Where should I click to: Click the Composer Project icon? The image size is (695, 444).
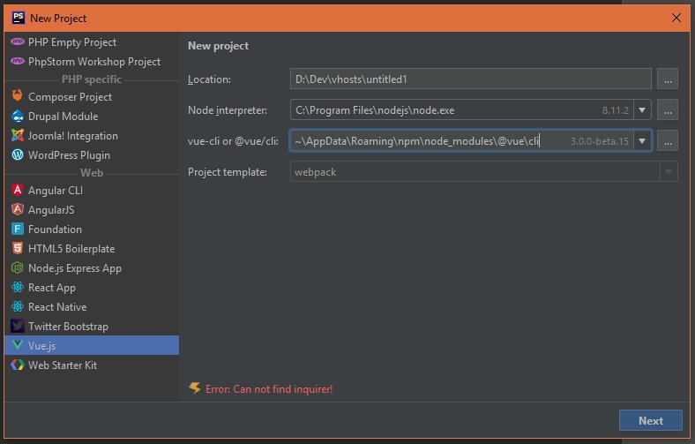18,96
